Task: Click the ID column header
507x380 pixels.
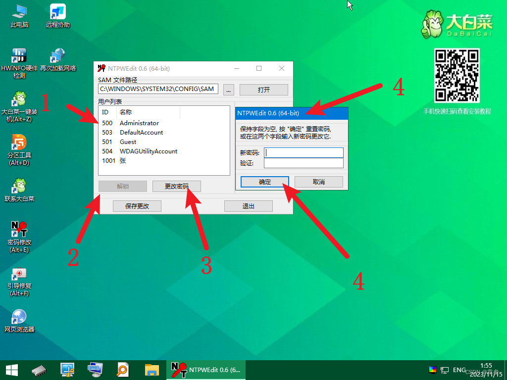Action: point(107,112)
